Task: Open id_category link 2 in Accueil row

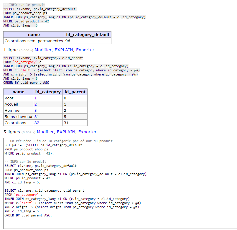Action: (35, 104)
